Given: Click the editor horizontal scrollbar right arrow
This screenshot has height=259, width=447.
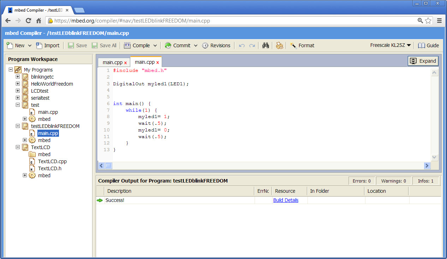Looking at the screenshot, I should pyautogui.click(x=427, y=166).
